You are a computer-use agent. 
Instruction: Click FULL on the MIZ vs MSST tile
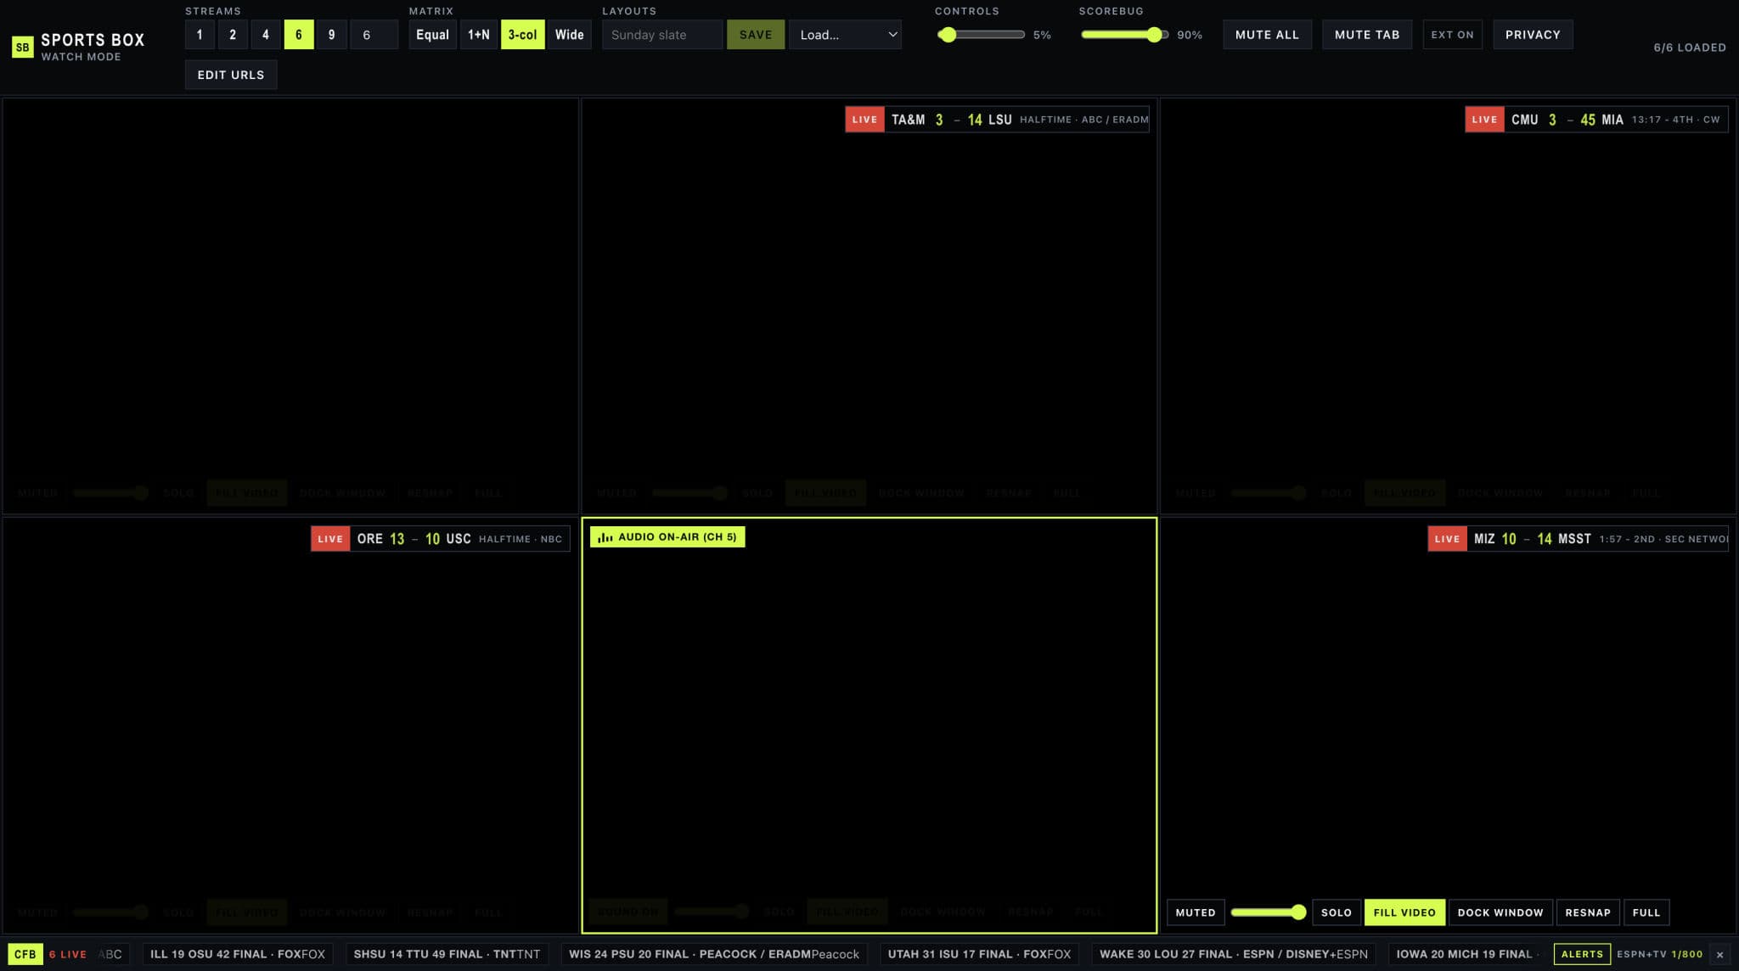click(x=1646, y=912)
